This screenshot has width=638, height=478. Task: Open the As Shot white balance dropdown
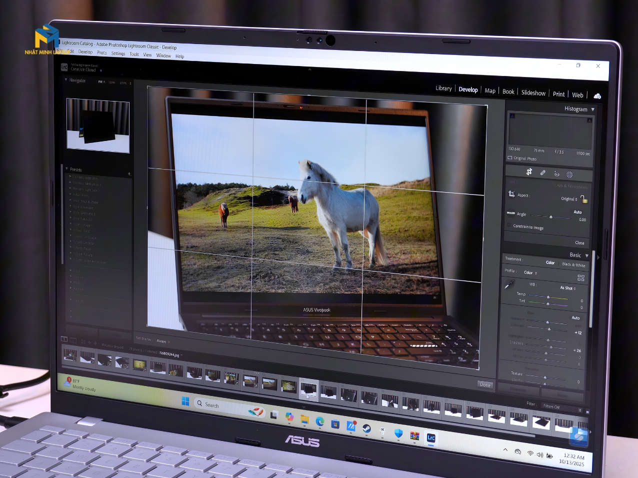pos(568,288)
